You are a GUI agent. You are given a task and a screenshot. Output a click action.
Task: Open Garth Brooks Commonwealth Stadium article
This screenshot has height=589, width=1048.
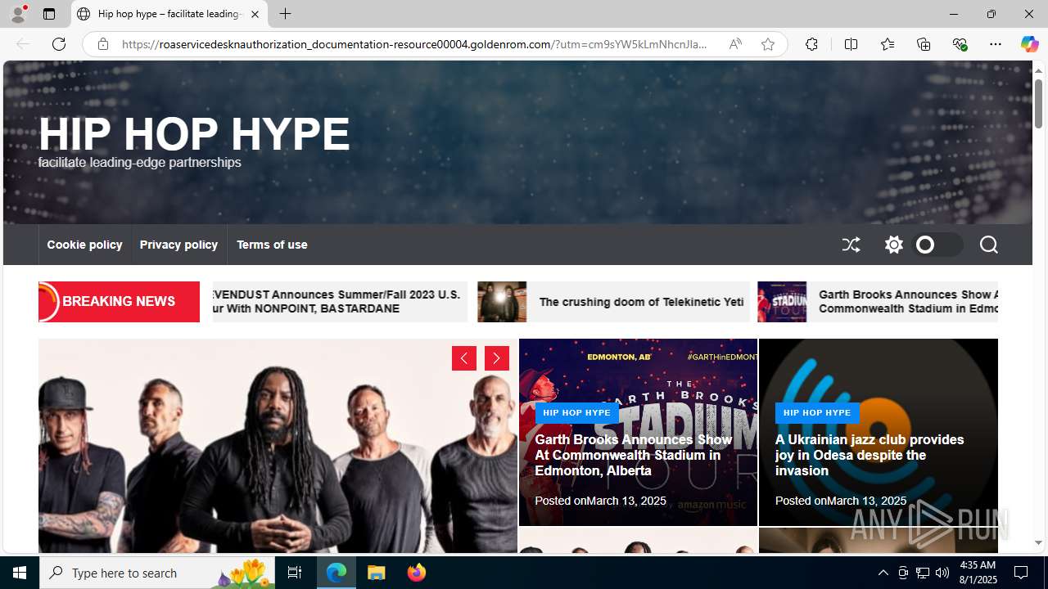coord(633,455)
